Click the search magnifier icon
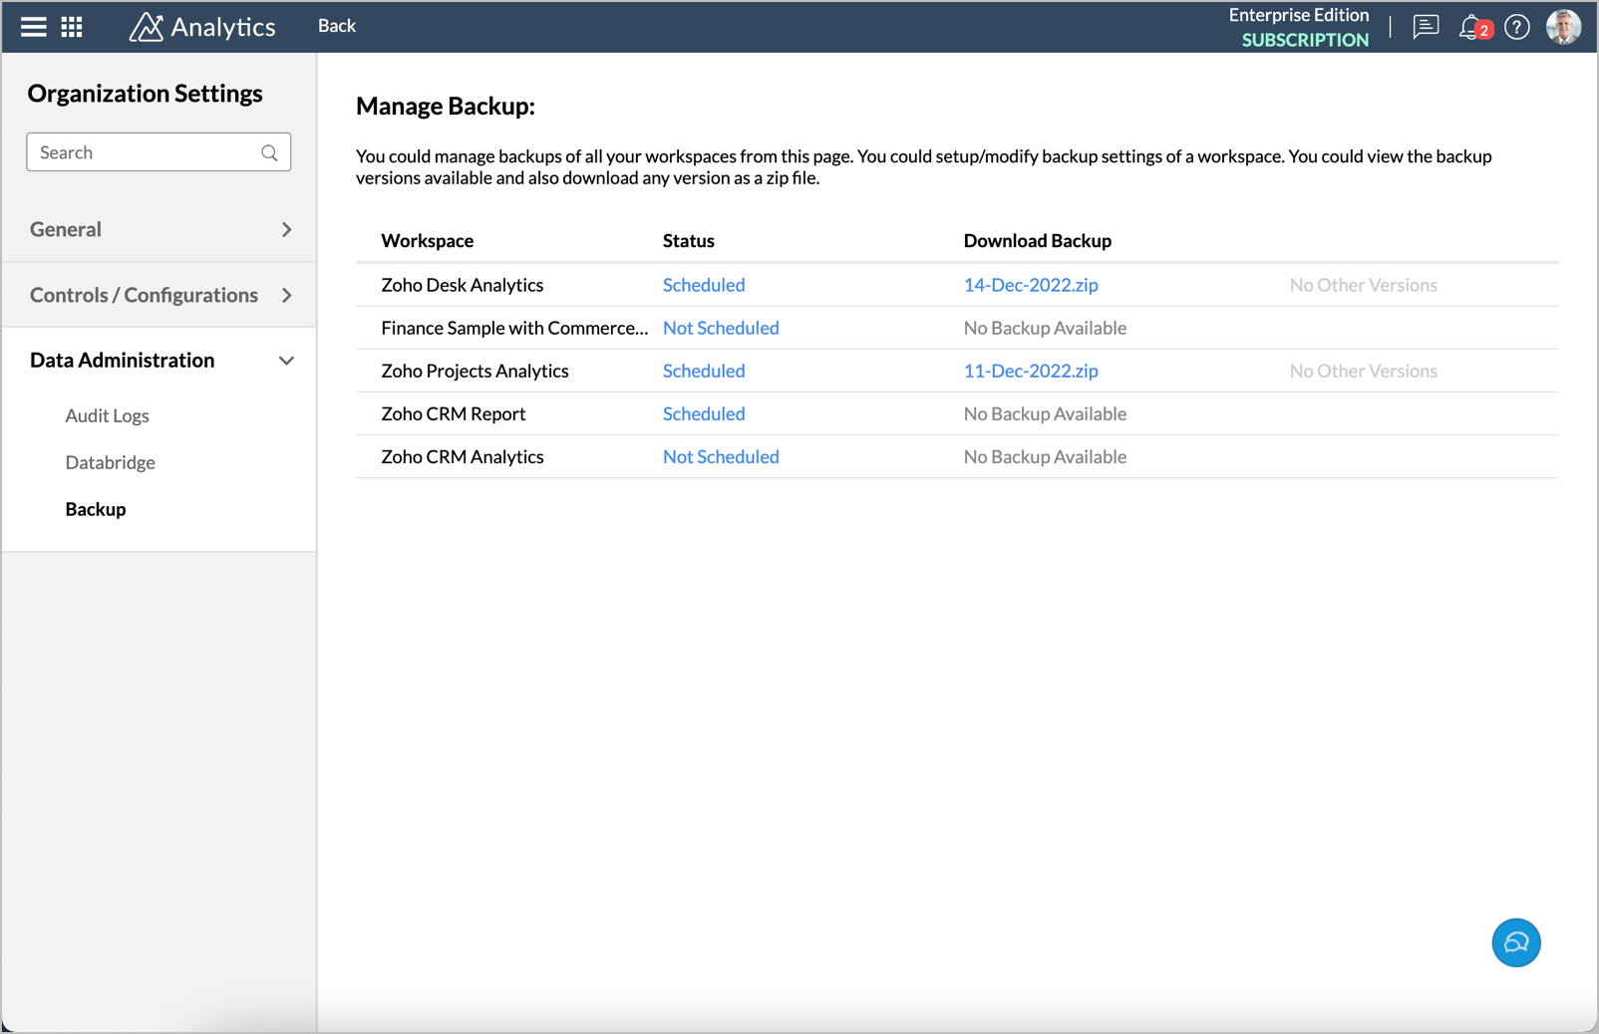 coord(269,152)
